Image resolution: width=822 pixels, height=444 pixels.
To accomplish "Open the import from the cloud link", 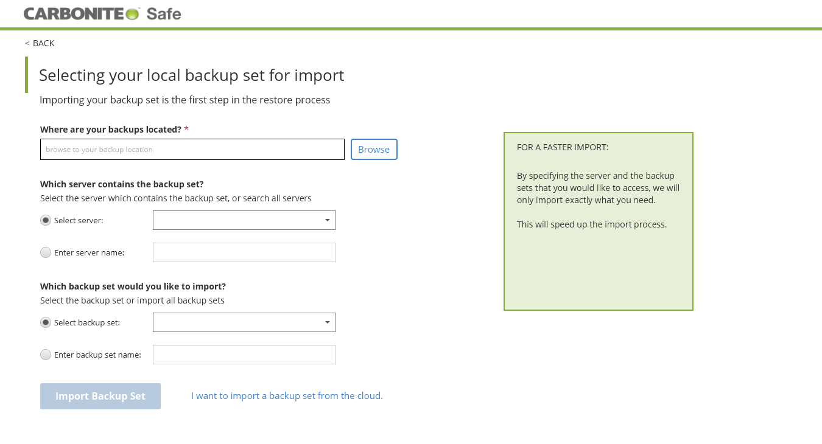I will pyautogui.click(x=287, y=396).
